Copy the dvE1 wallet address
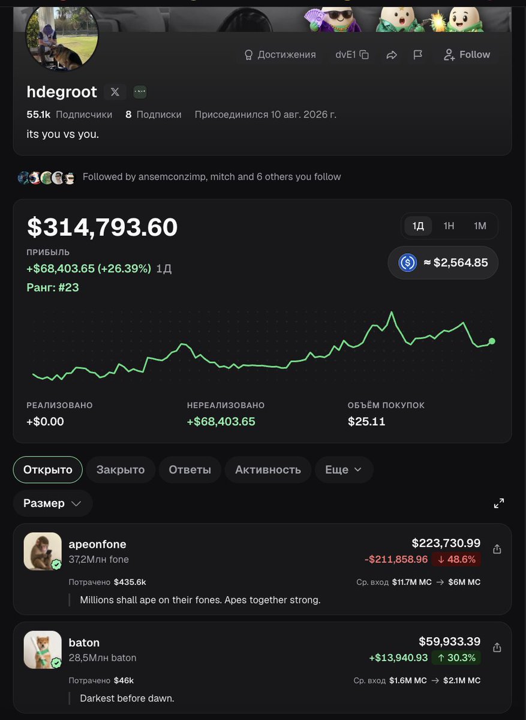526x720 pixels. click(x=352, y=55)
